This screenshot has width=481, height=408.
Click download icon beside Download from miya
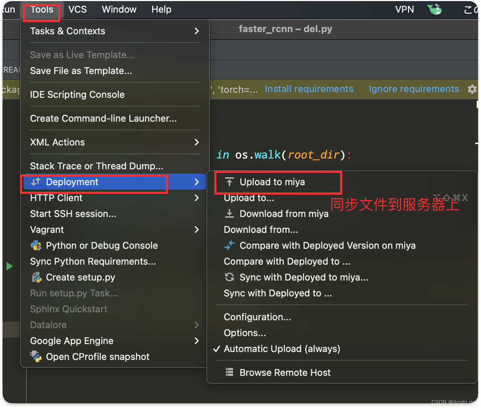(x=229, y=214)
